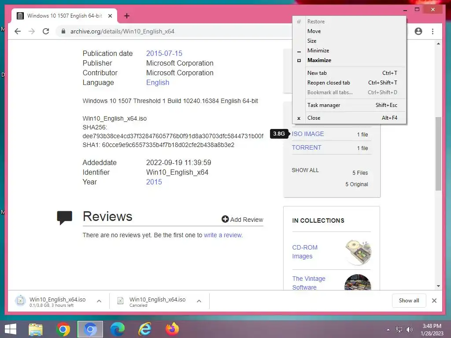451x338 pixels.
Task: Open the 2015-07-15 publication date link
Action: pos(164,53)
